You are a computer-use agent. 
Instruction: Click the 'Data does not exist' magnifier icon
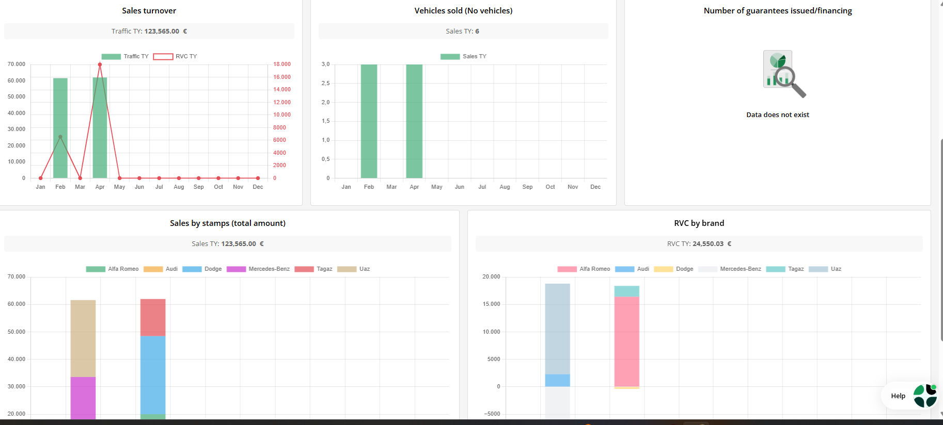784,74
